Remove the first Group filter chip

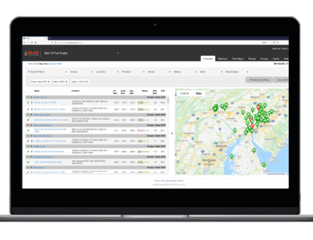[48, 81]
